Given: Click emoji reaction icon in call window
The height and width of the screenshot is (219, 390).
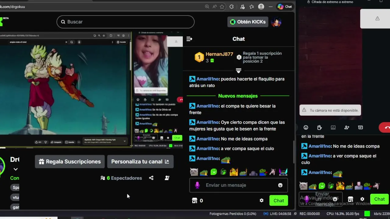Looking at the screenshot, I should click(306, 127).
